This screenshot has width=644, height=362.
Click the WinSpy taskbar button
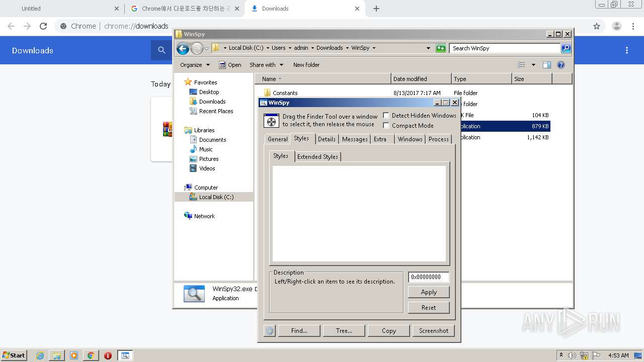tap(125, 355)
